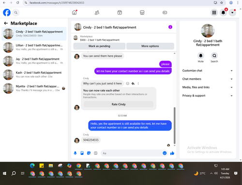The image size is (242, 185).
Task: Open Jay conversation in the list
Action: (34, 61)
